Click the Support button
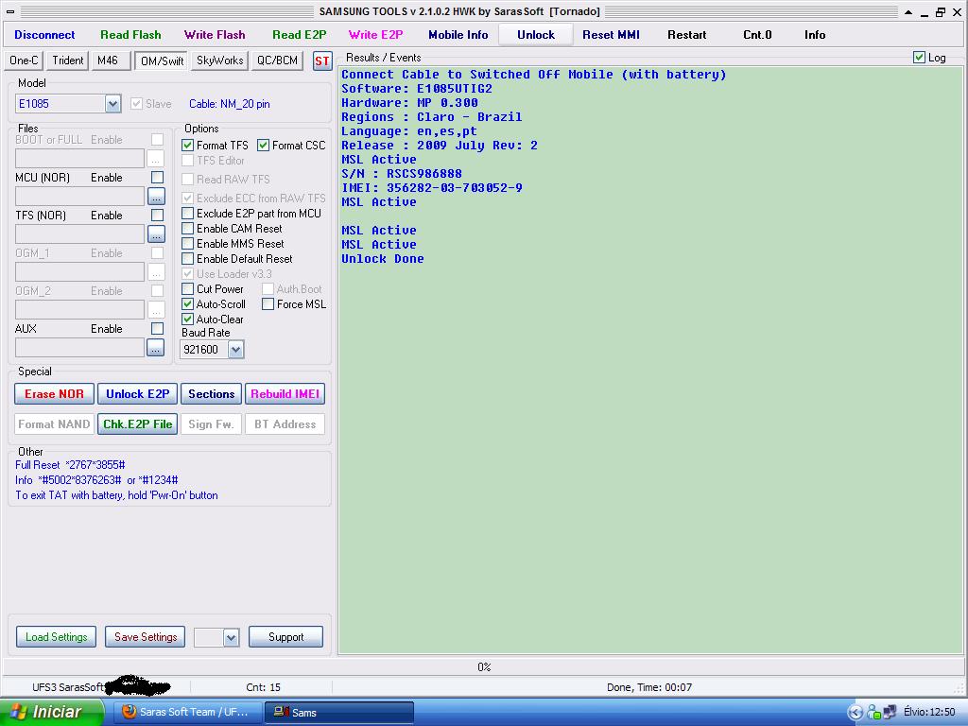 pyautogui.click(x=285, y=637)
